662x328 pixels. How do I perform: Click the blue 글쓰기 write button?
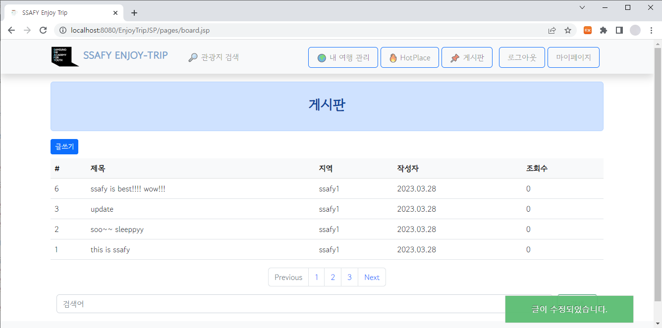64,146
